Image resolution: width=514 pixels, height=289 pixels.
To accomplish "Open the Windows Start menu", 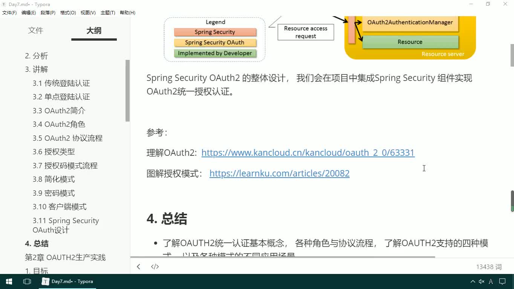I will point(9,281).
